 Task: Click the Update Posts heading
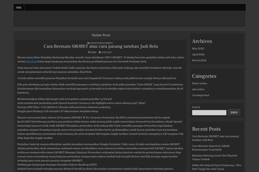coord(101,35)
